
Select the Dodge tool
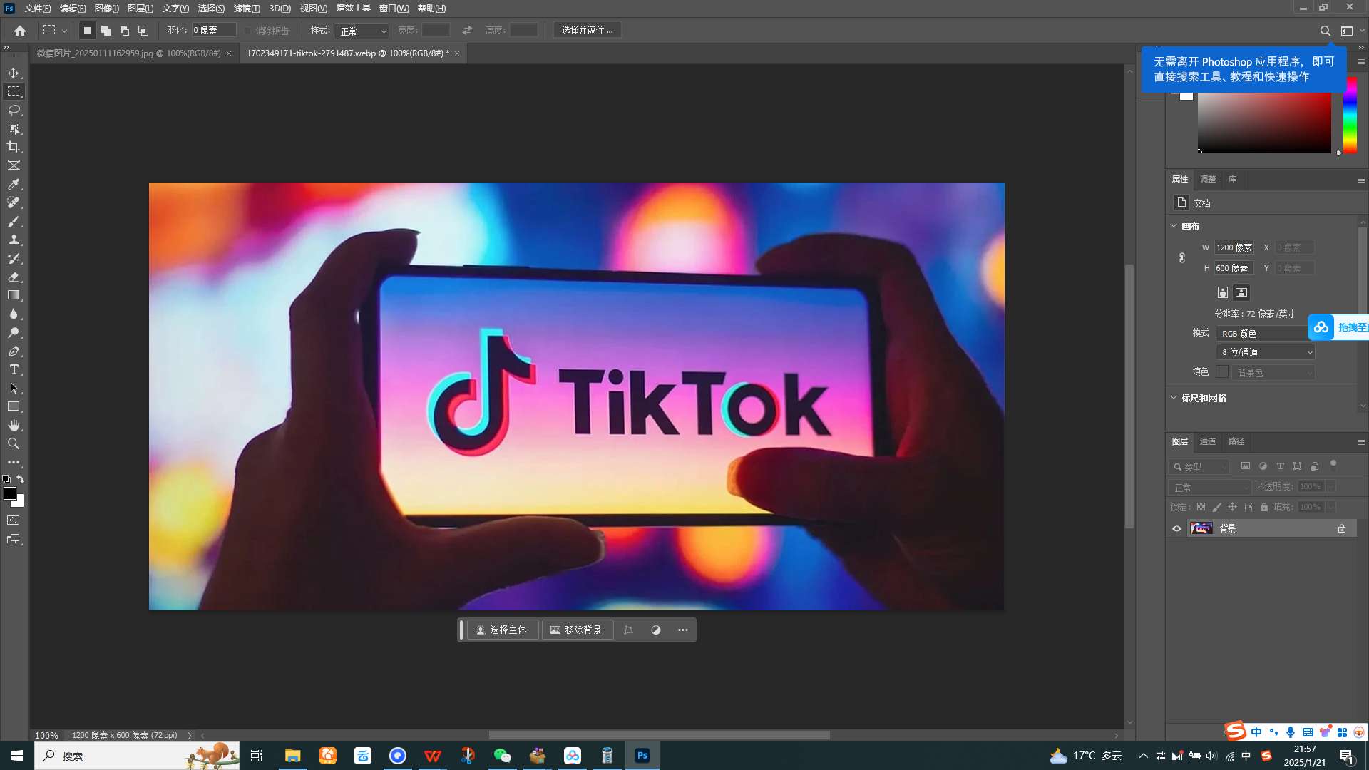pyautogui.click(x=14, y=332)
